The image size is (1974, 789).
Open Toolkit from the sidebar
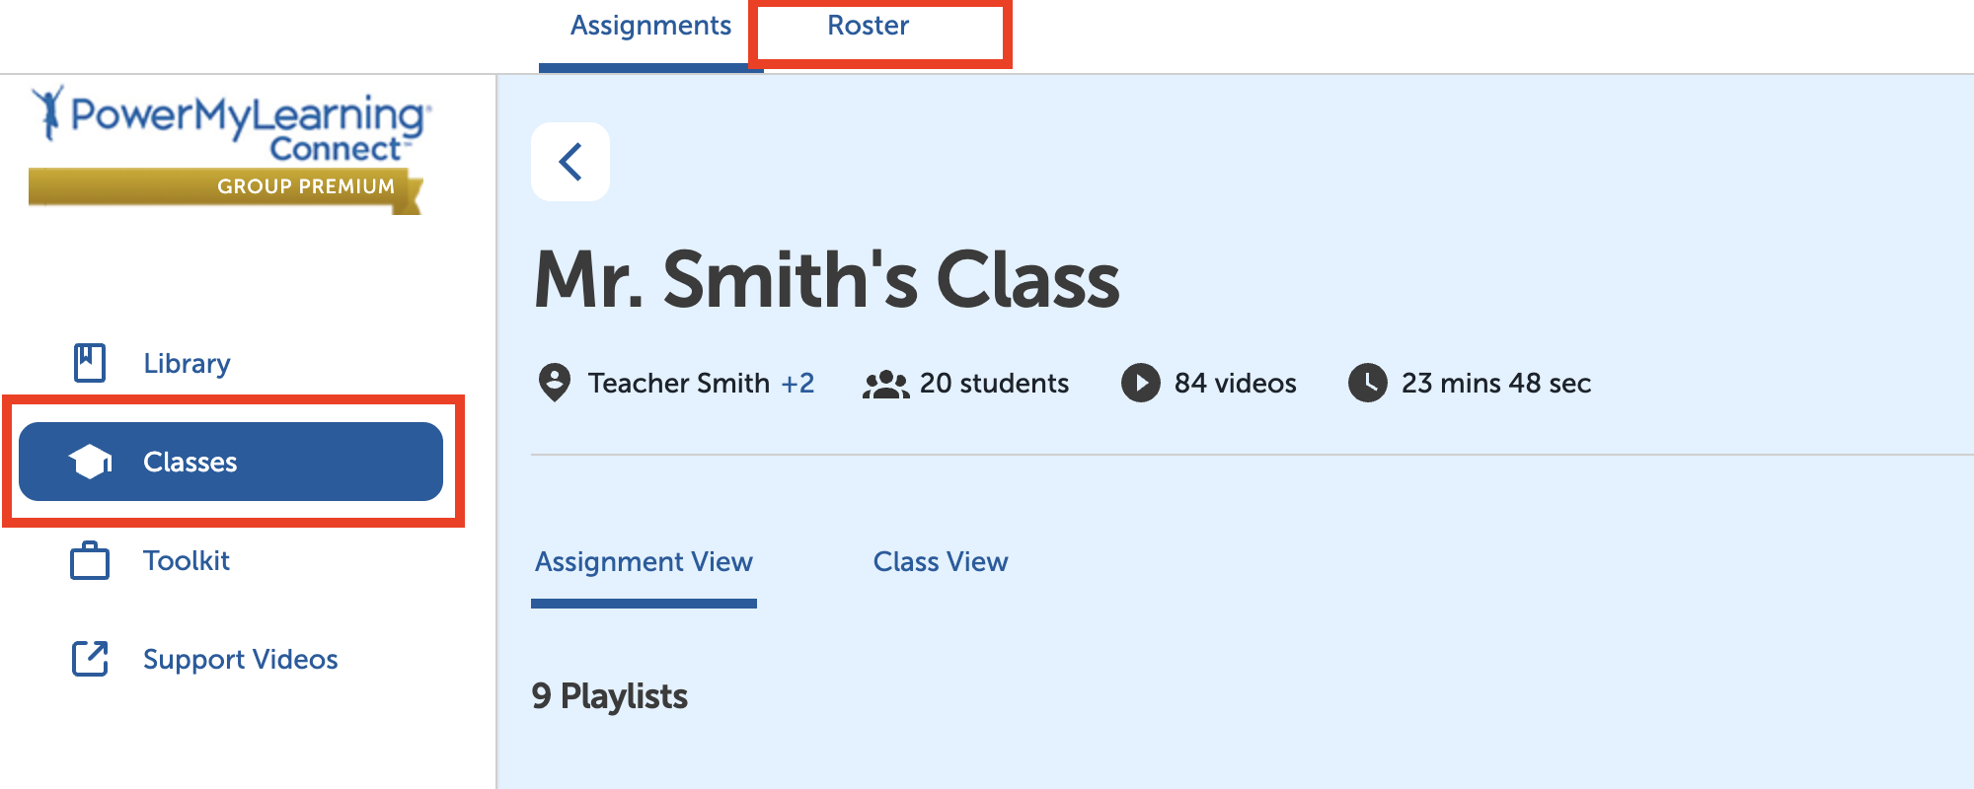[187, 560]
